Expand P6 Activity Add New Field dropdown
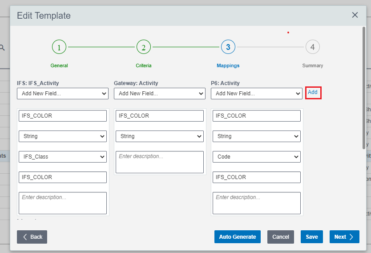The width and height of the screenshot is (371, 253). [x=256, y=94]
